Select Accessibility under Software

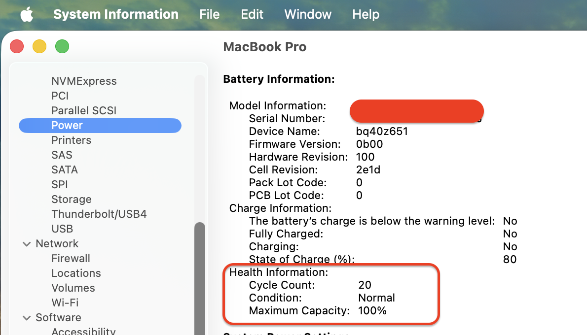click(83, 331)
